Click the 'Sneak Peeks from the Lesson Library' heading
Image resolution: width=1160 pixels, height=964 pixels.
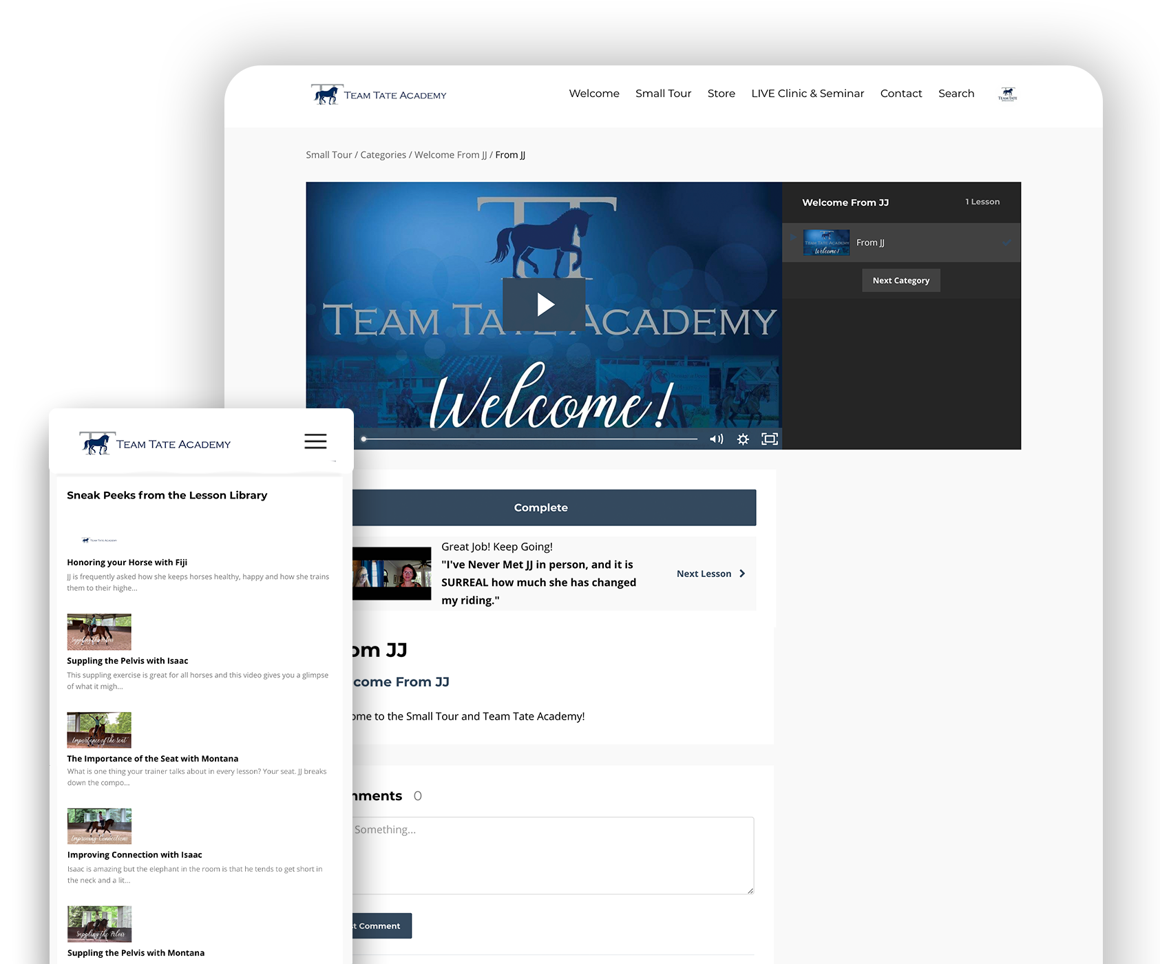(x=167, y=495)
